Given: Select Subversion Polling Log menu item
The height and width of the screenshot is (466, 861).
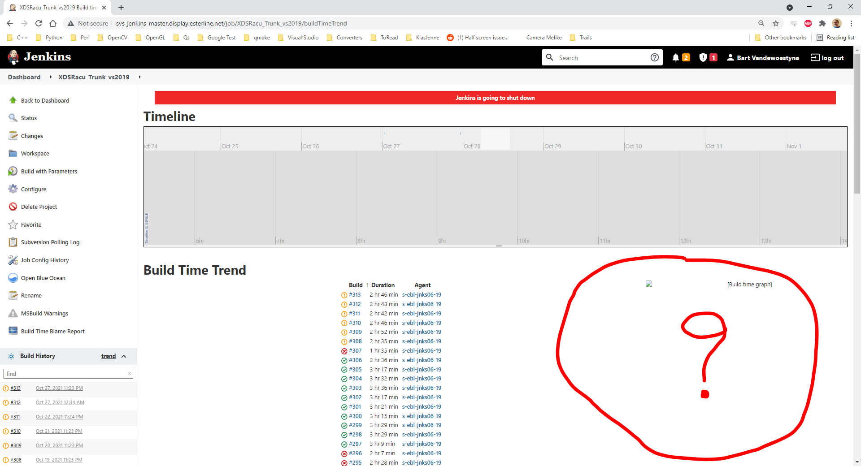Looking at the screenshot, I should click(50, 242).
